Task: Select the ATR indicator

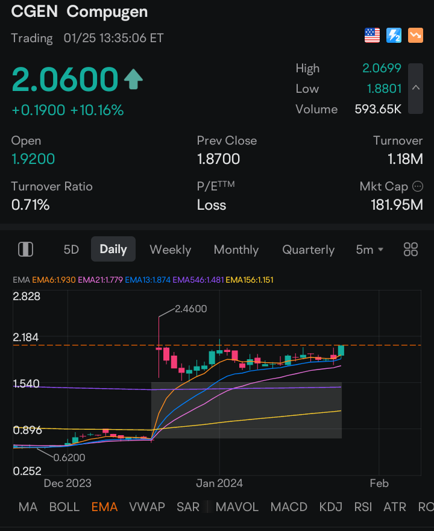Action: coord(395,507)
